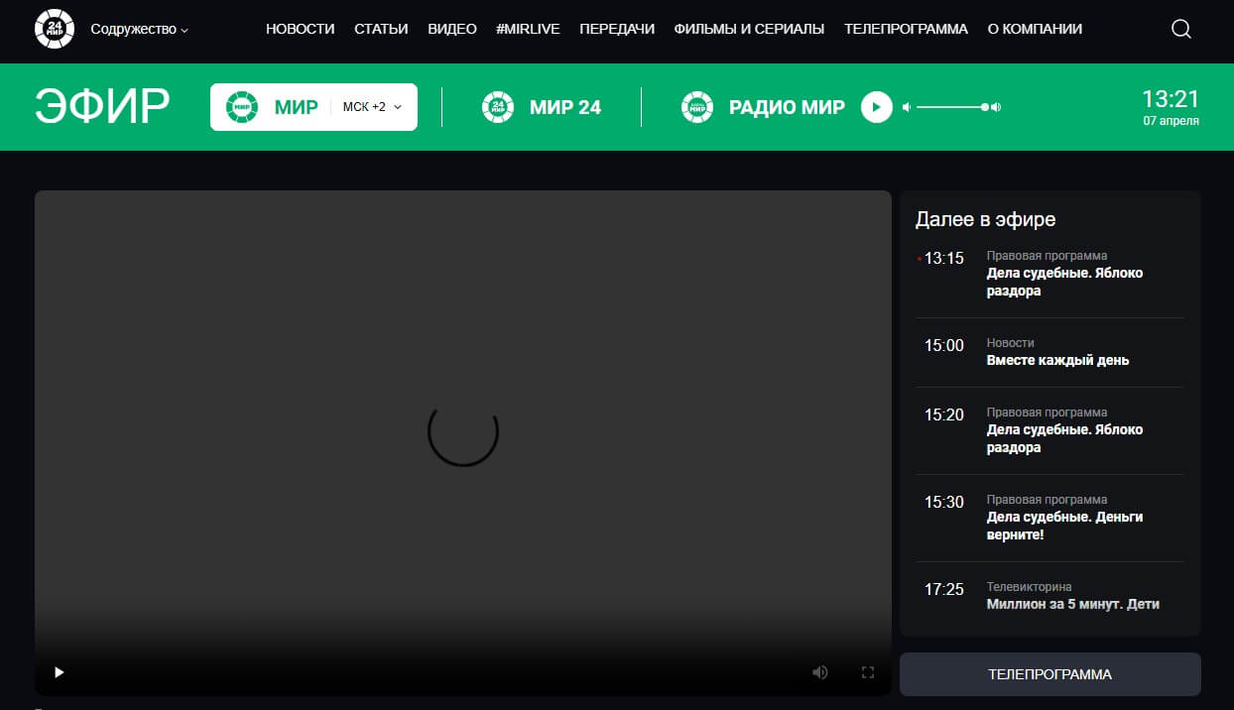
Task: Go to ФИЛЬМЫ И СЕРИАЛЫ section
Action: pyautogui.click(x=749, y=30)
